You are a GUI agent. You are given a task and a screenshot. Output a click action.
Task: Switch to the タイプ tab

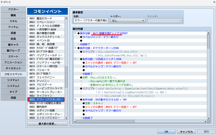click(13, 92)
